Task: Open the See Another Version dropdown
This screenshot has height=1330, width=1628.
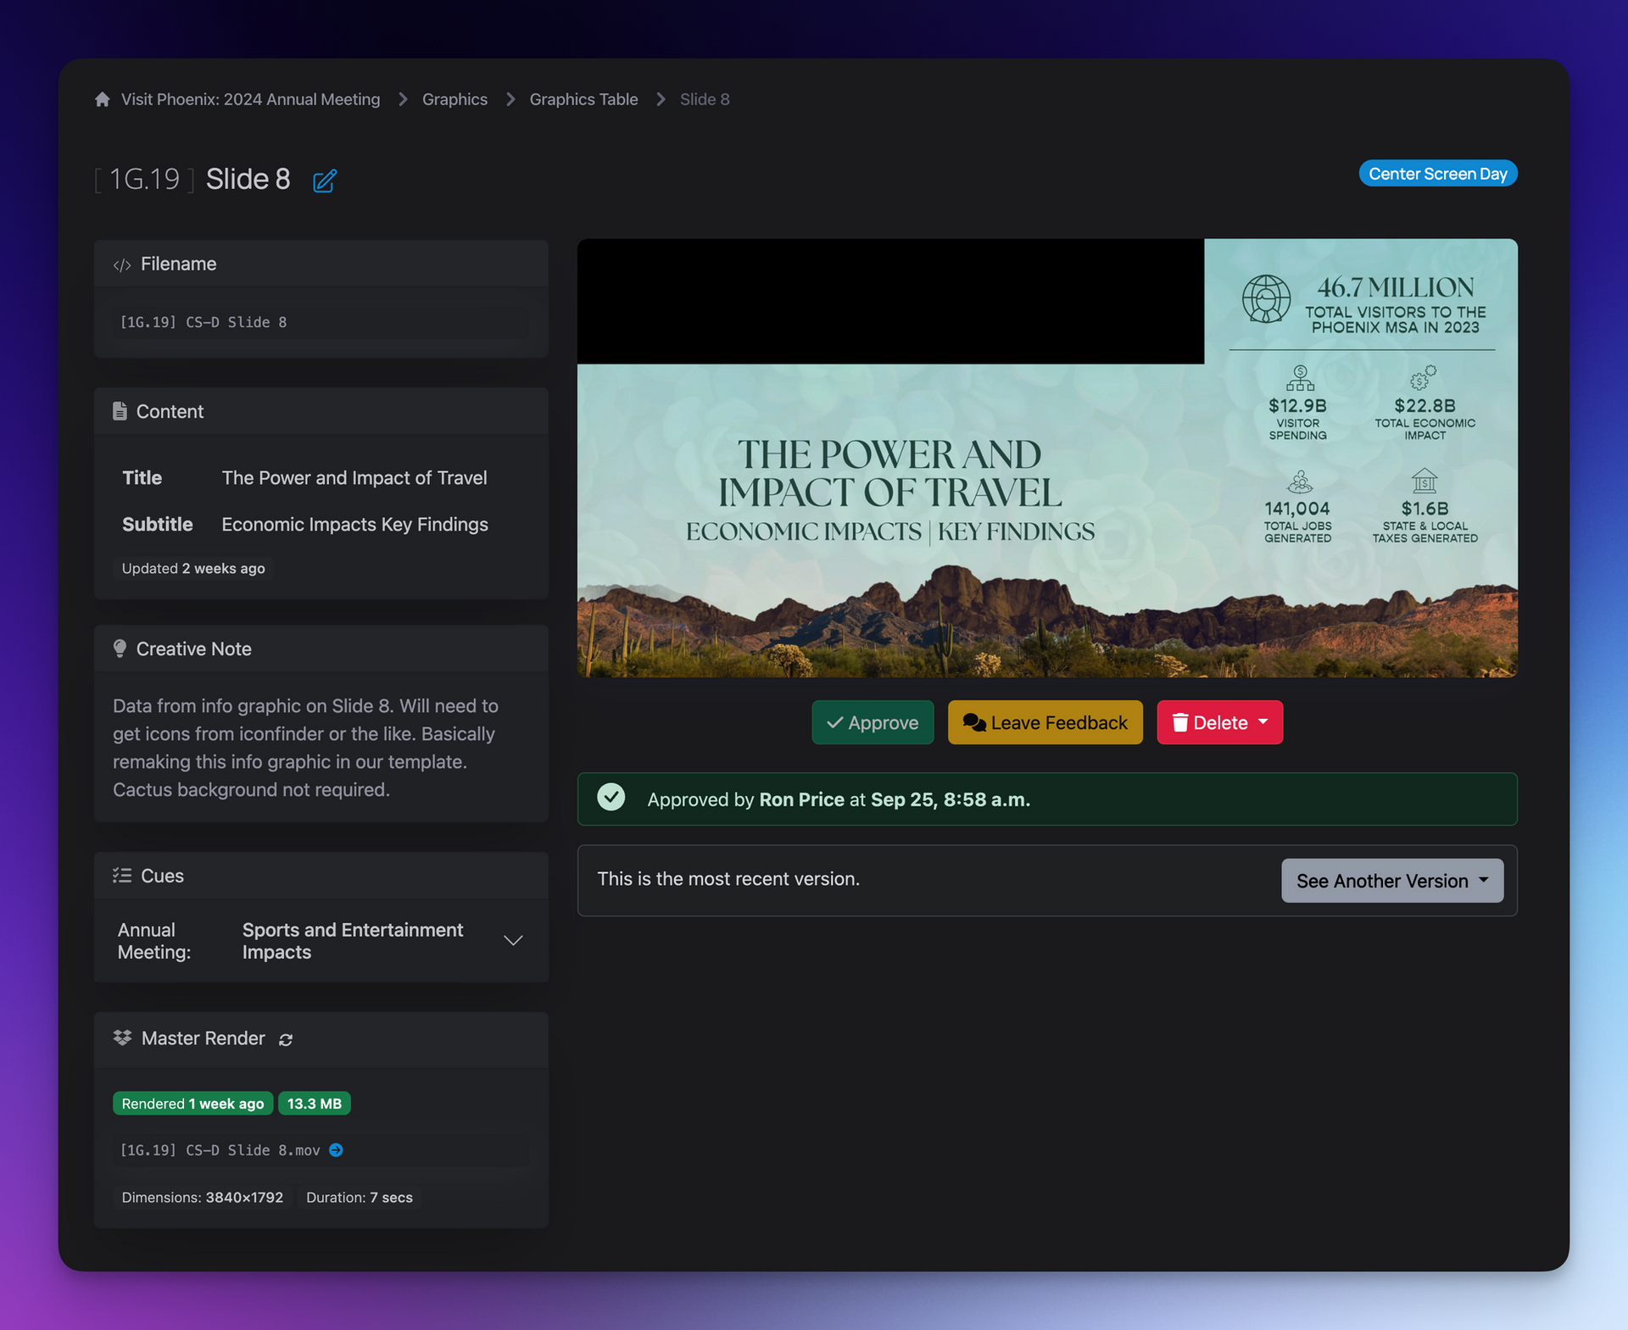Action: click(x=1392, y=881)
